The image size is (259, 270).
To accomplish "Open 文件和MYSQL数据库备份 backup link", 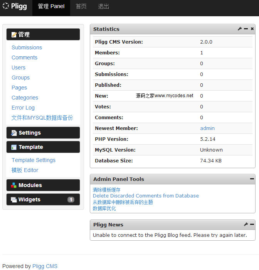I will (42, 118).
